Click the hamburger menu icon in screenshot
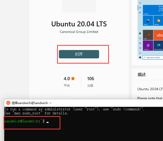 [x=140, y=3]
